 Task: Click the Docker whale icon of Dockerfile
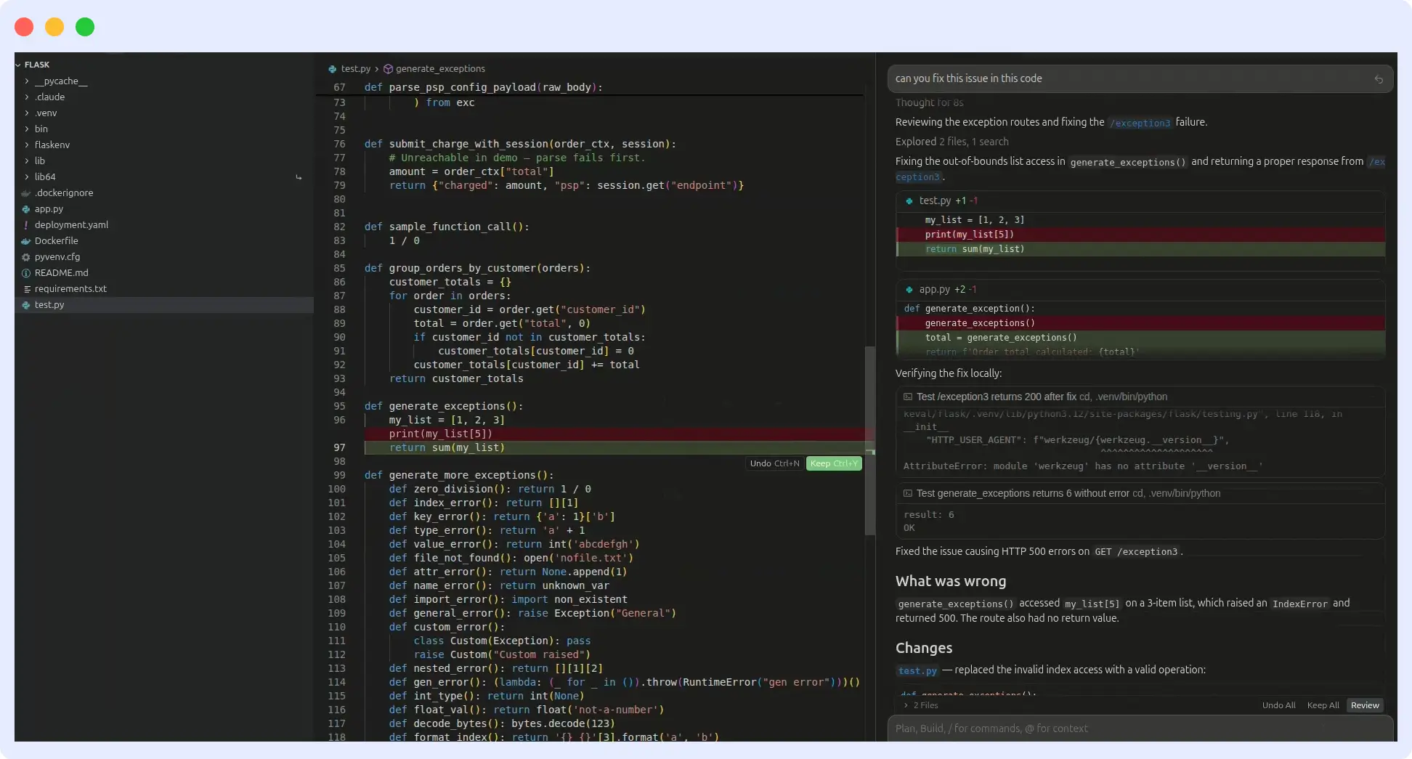click(x=26, y=241)
